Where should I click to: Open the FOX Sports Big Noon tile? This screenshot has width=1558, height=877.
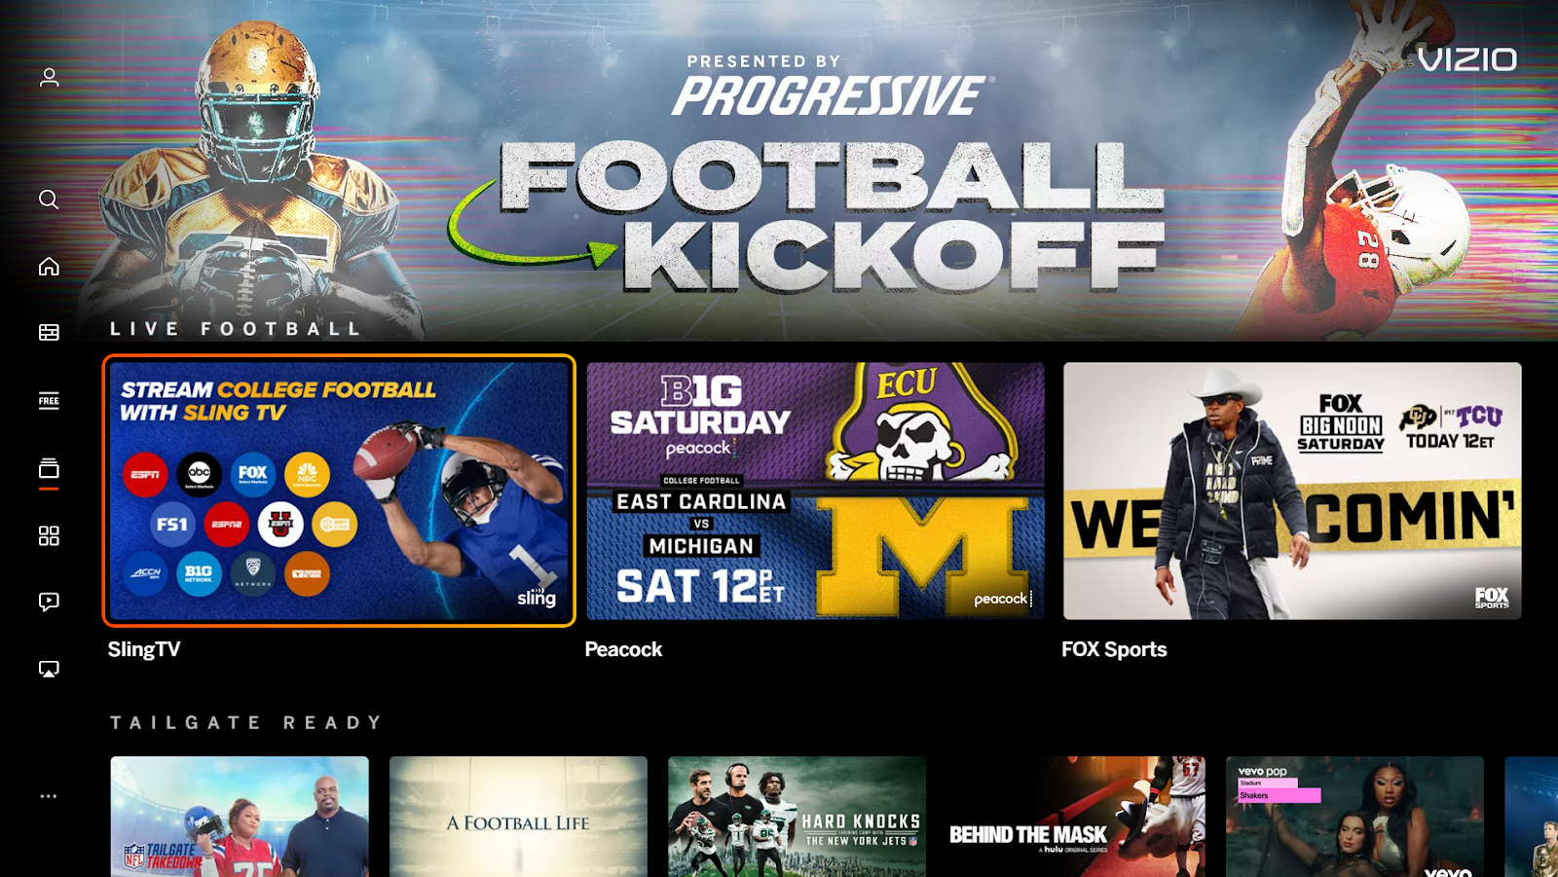(x=1292, y=491)
